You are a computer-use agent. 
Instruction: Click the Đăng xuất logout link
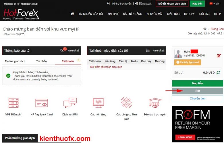145,3
